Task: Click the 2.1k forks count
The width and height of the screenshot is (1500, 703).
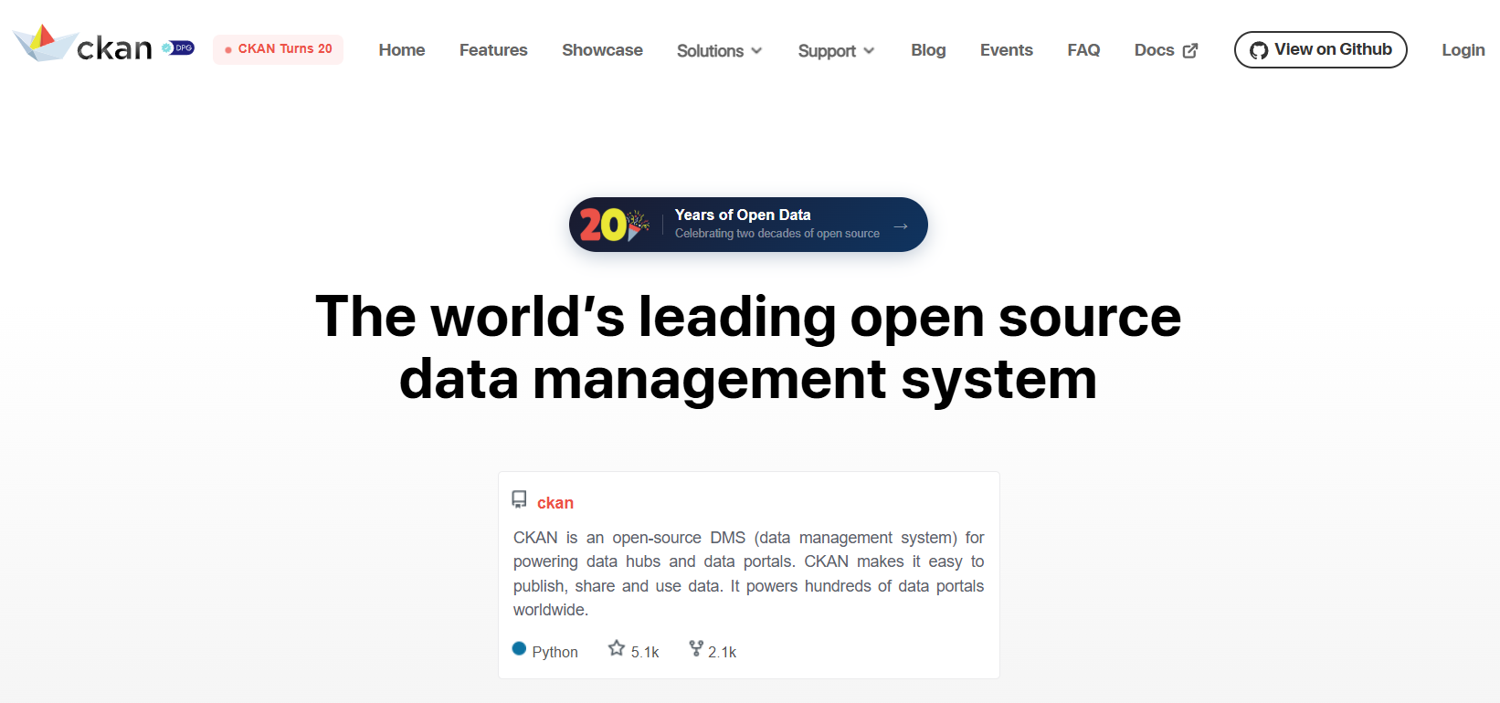Action: point(723,652)
